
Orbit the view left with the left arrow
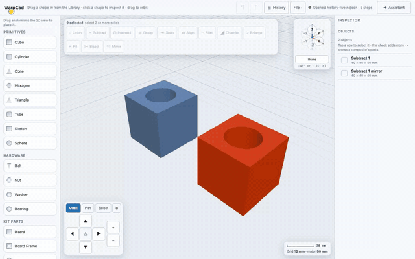pos(72,234)
